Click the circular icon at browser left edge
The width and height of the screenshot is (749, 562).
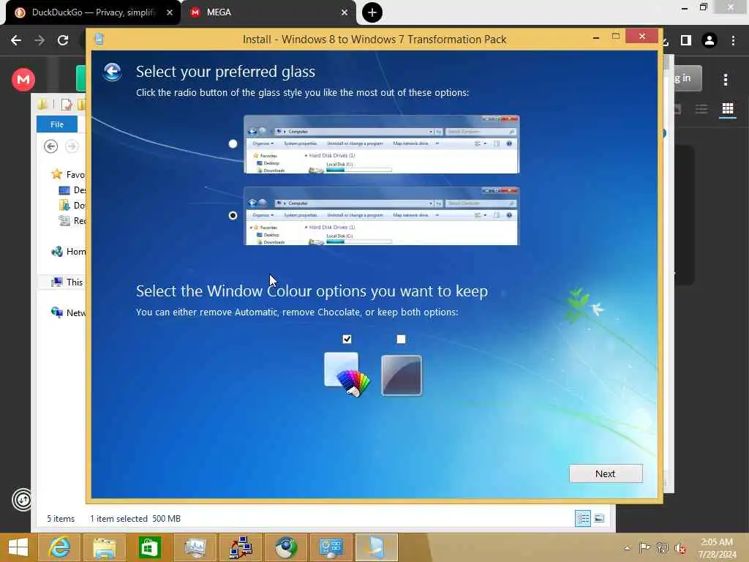[22, 500]
